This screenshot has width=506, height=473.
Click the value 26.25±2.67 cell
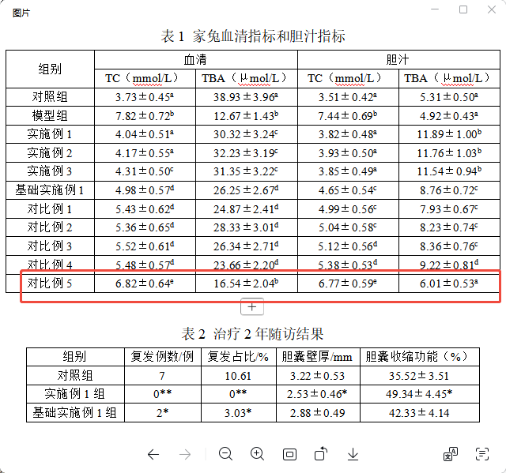click(246, 190)
